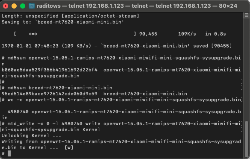Click the md5 hash starting with b060ae5d
Screen dimensions: 250x159
click(50, 70)
